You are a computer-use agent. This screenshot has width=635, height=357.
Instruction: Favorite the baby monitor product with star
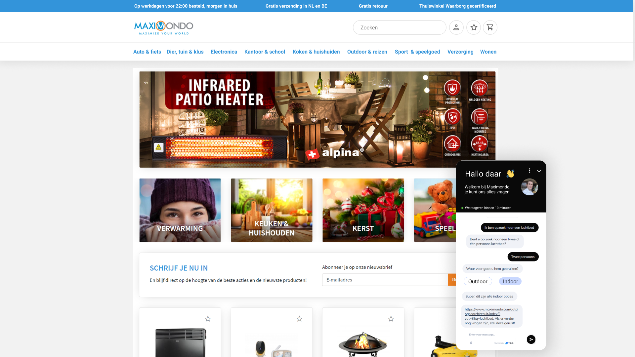tap(299, 319)
